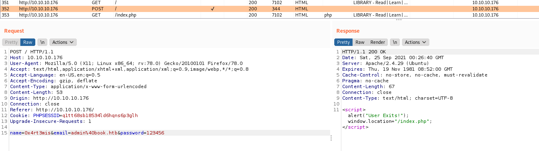Viewport: 539px width, 151px height.
Task: Select the Raw tab in Response panel
Action: coord(360,42)
